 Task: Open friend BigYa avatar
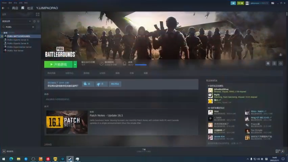tap(210, 95)
